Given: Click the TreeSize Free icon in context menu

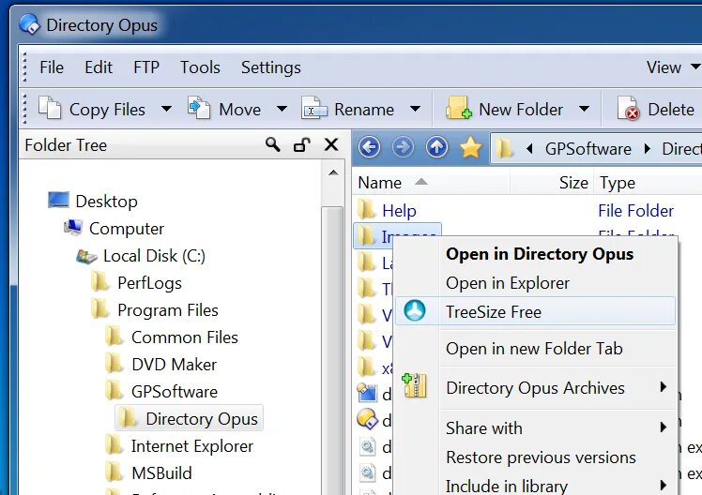Looking at the screenshot, I should 415,310.
